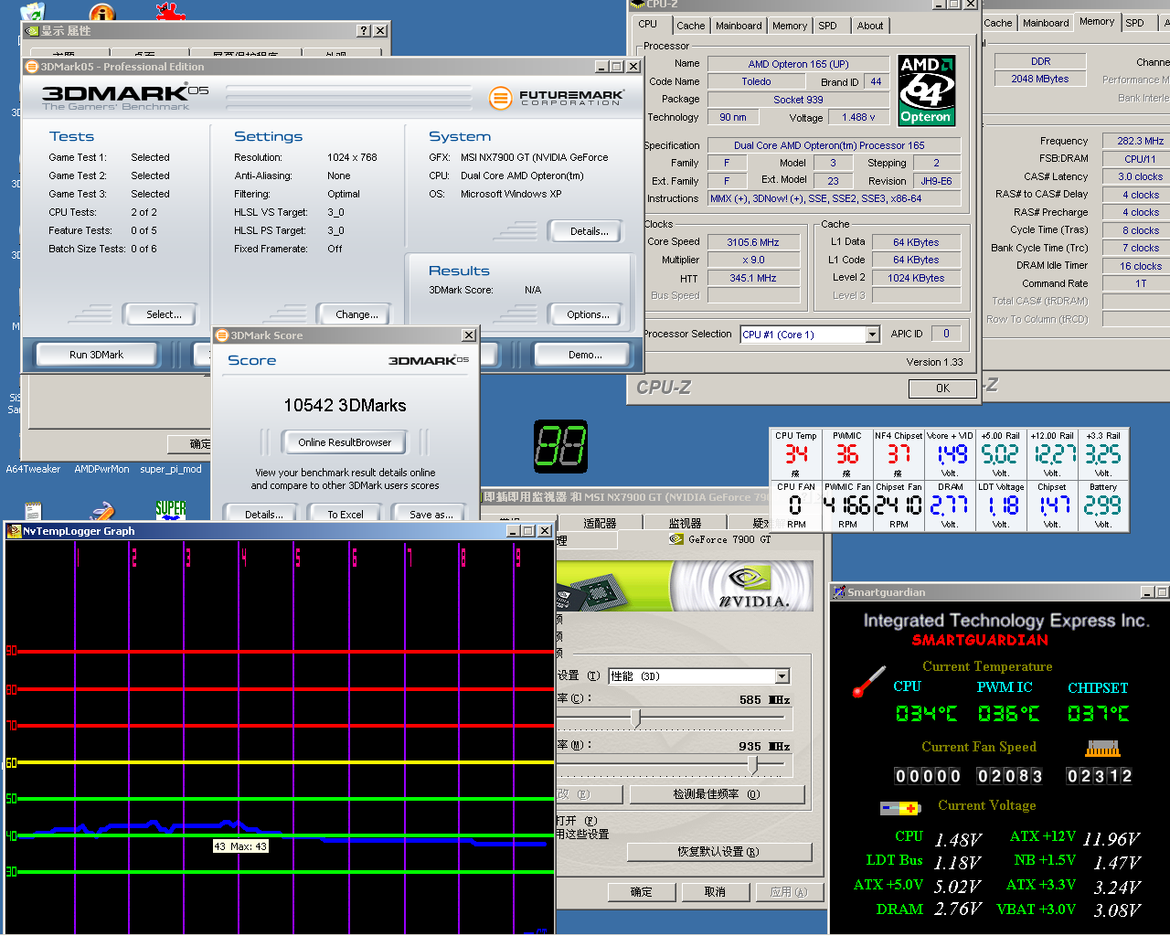
Task: Click the Core Speed 3105.6 MHz value
Action: click(x=753, y=242)
